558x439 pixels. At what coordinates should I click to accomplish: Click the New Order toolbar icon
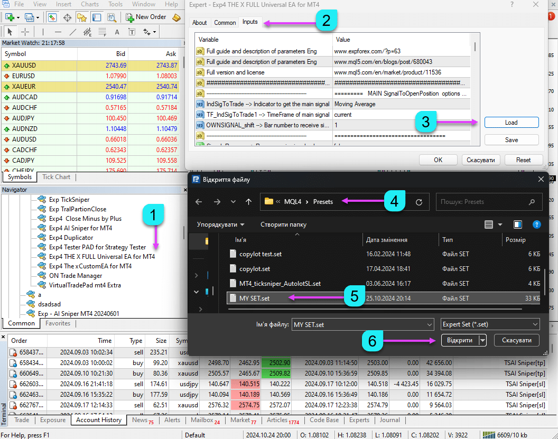146,17
